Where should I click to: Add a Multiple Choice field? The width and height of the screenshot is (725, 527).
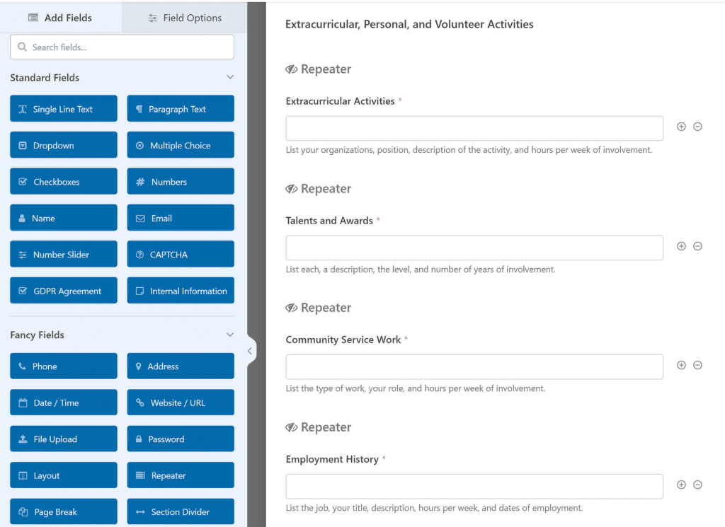click(180, 144)
